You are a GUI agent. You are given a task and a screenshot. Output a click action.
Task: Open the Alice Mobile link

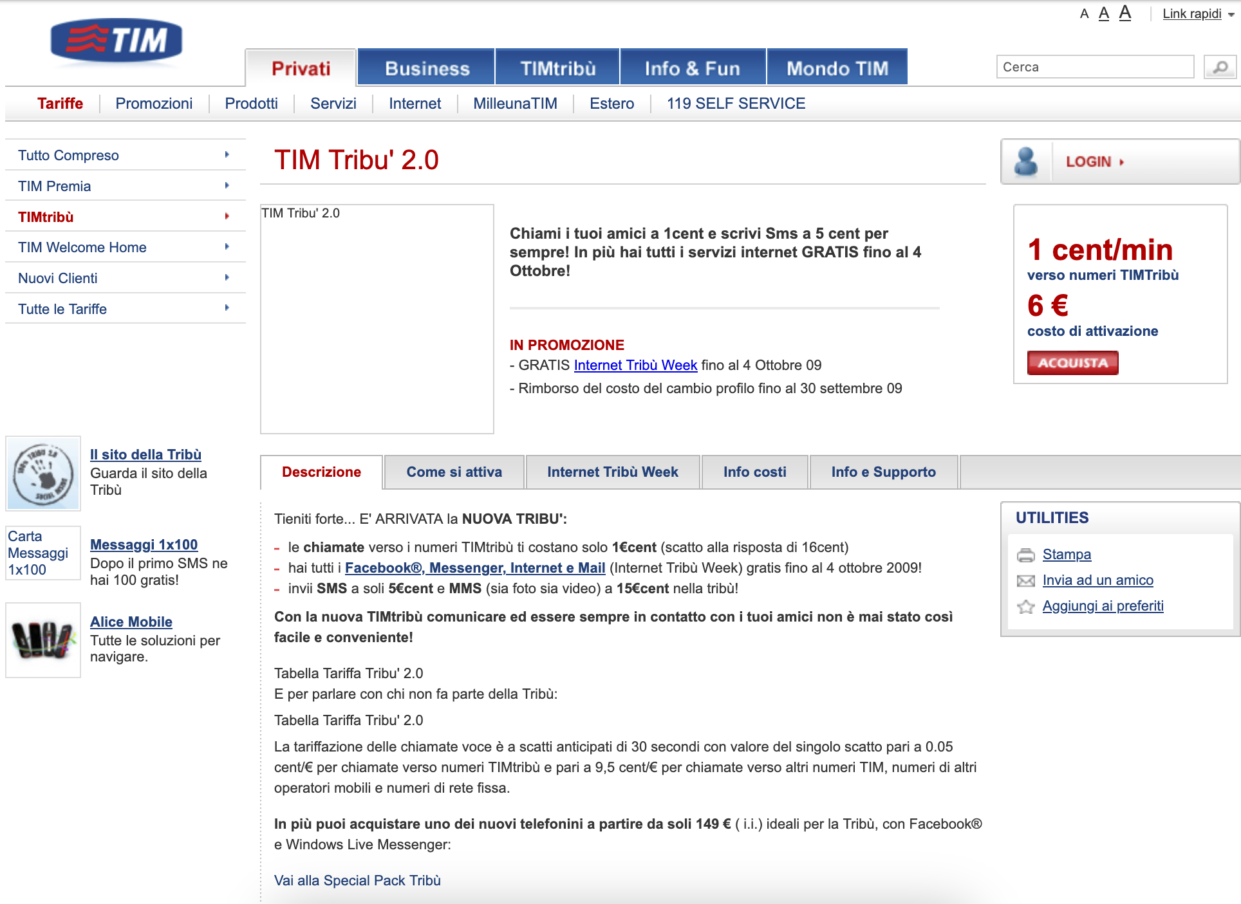pyautogui.click(x=131, y=622)
